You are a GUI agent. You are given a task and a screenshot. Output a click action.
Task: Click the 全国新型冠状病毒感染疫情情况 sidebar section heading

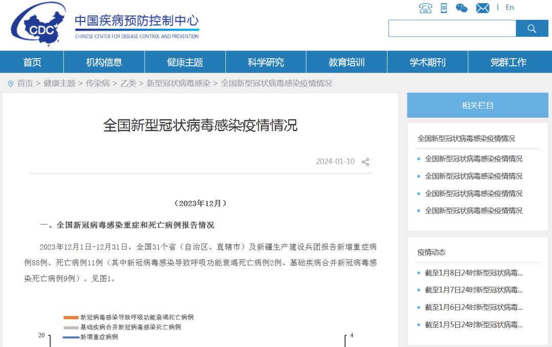[466, 138]
